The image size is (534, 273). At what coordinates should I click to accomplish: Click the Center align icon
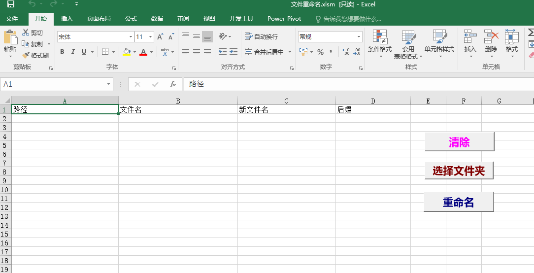196,52
